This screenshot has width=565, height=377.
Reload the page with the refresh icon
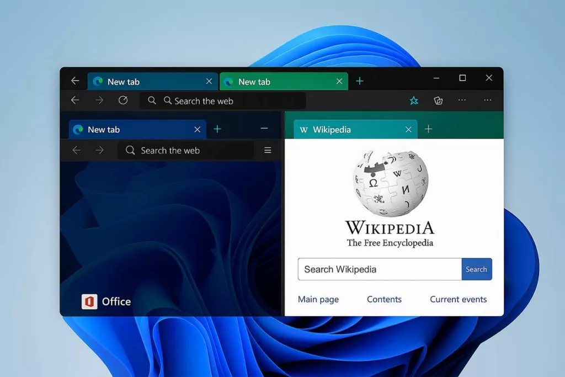click(x=123, y=100)
